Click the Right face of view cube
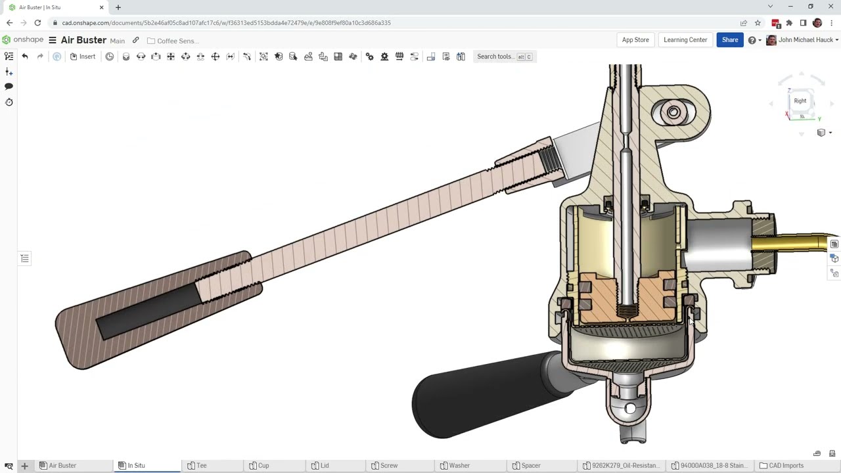Screen dimensions: 841x473 pos(800,101)
